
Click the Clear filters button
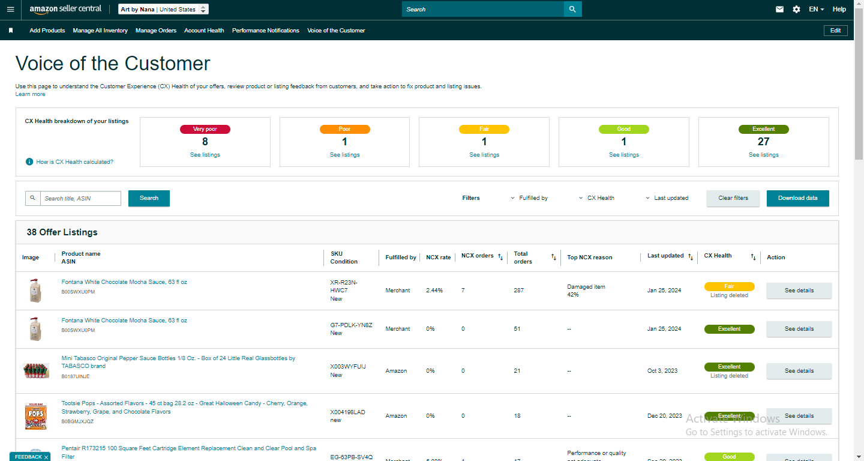(x=733, y=198)
